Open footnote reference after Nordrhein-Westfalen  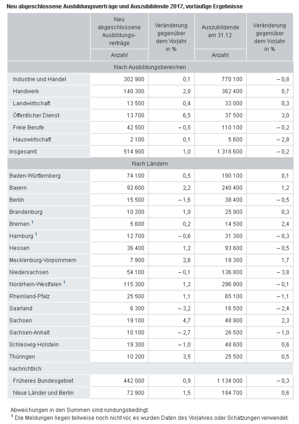(x=64, y=283)
